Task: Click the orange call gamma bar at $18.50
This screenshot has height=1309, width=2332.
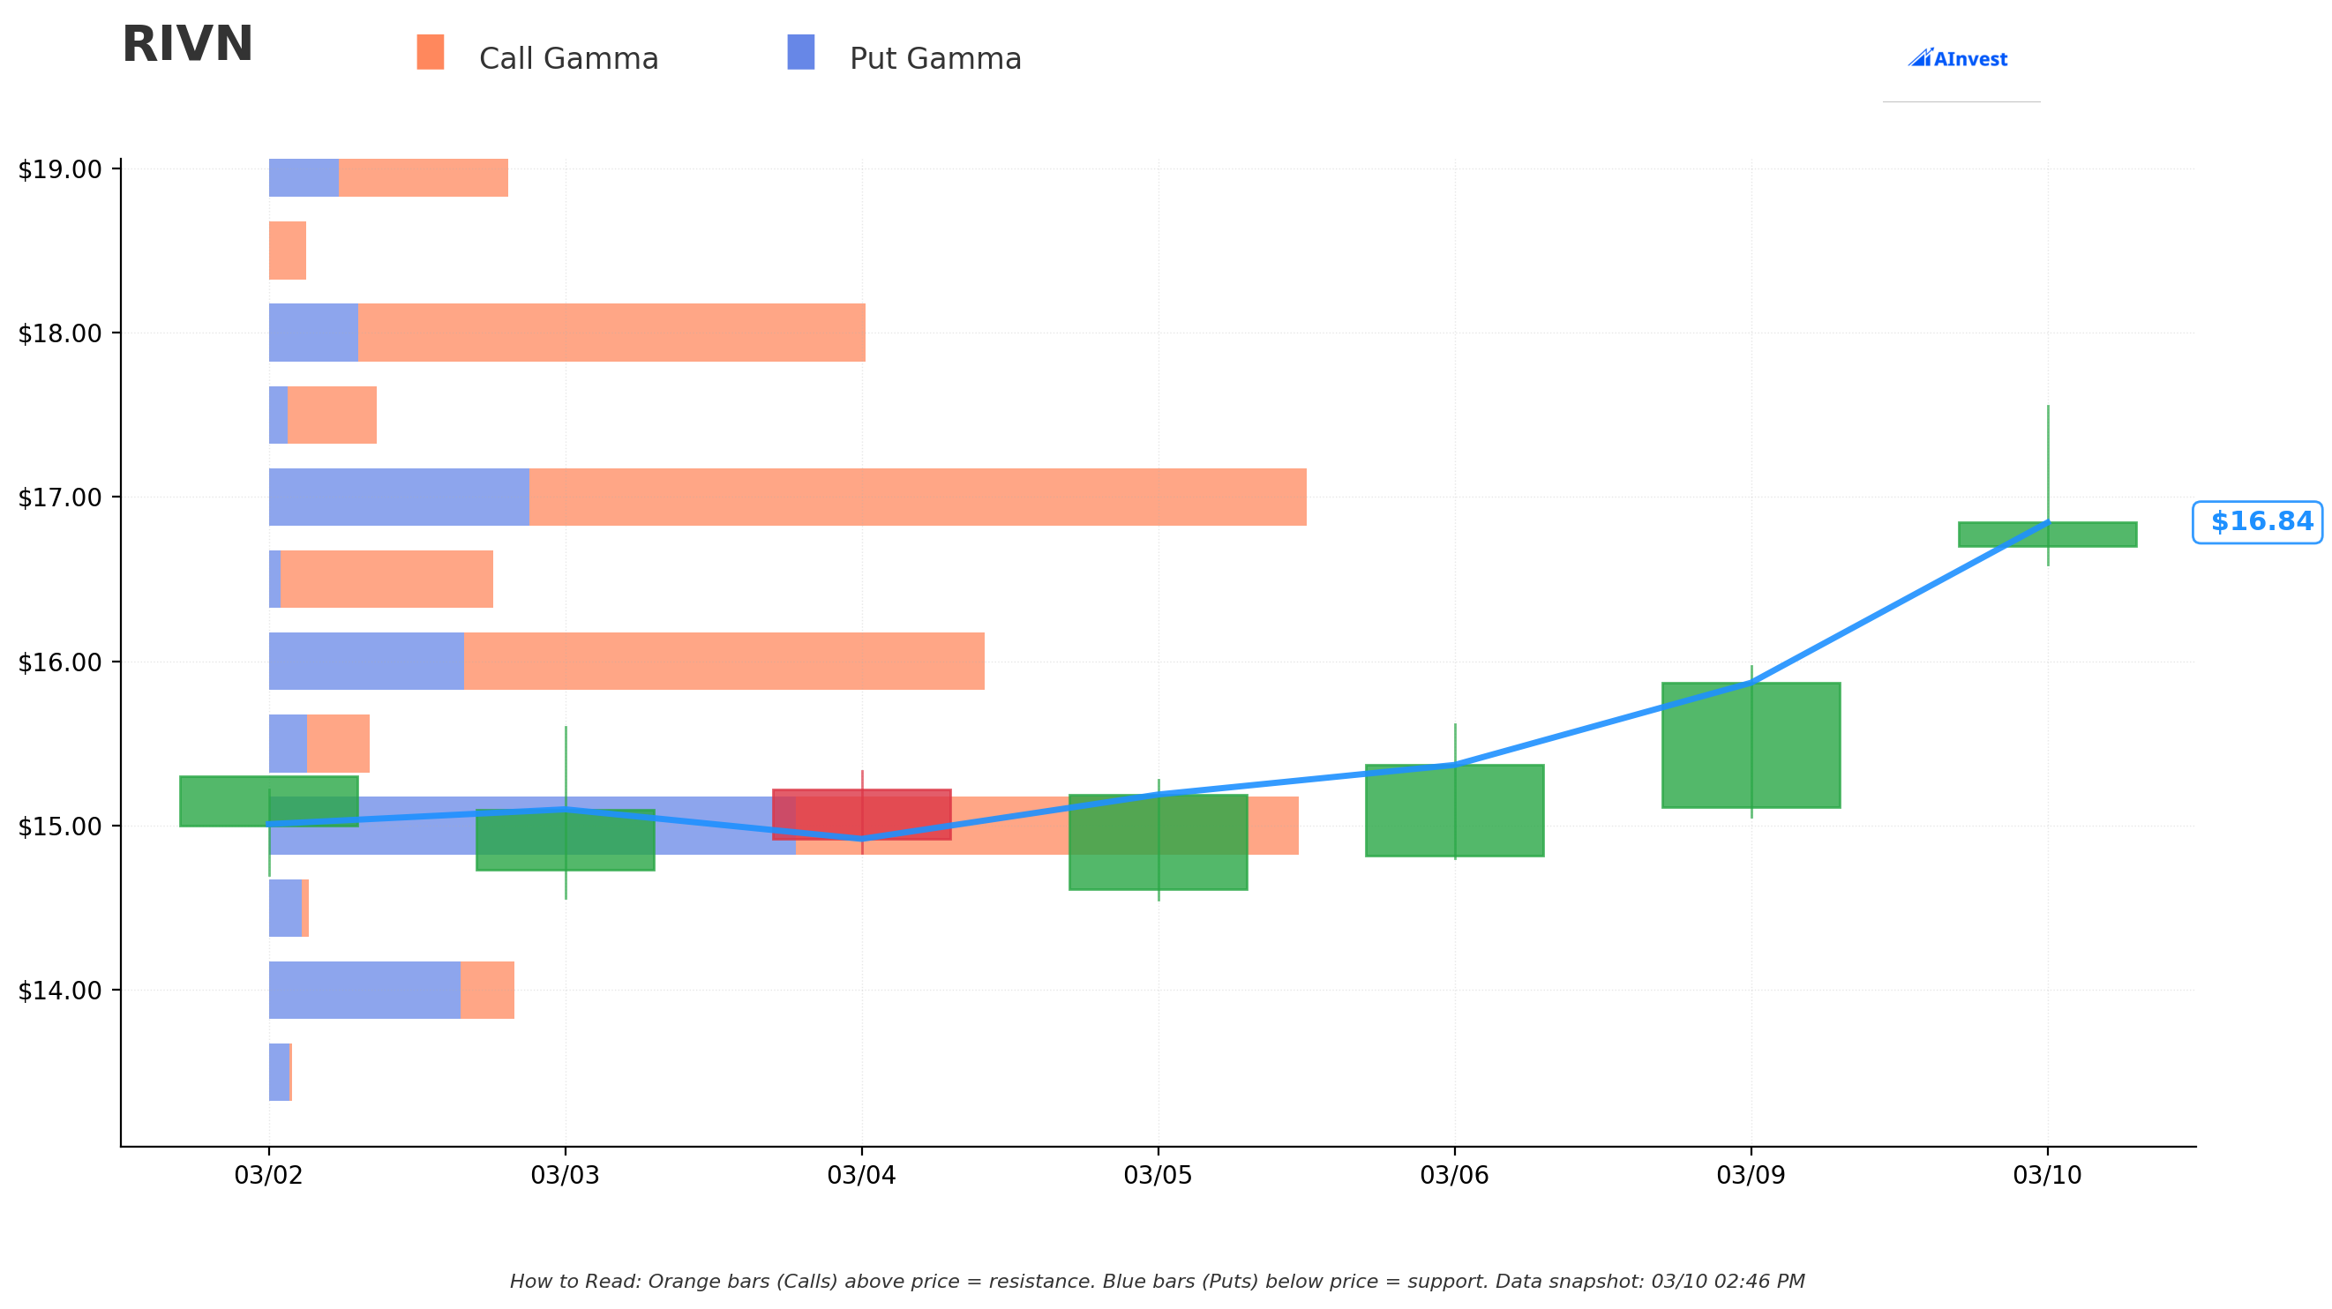Action: pos(288,251)
